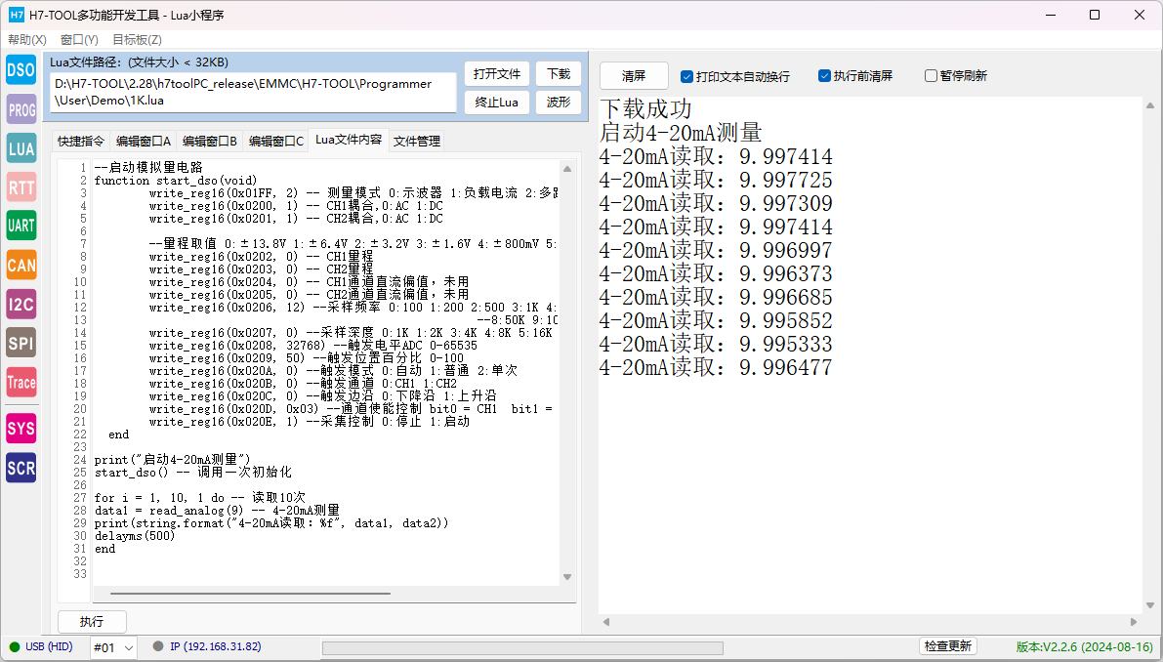
Task: Open the RTT viewer module
Action: [21, 187]
